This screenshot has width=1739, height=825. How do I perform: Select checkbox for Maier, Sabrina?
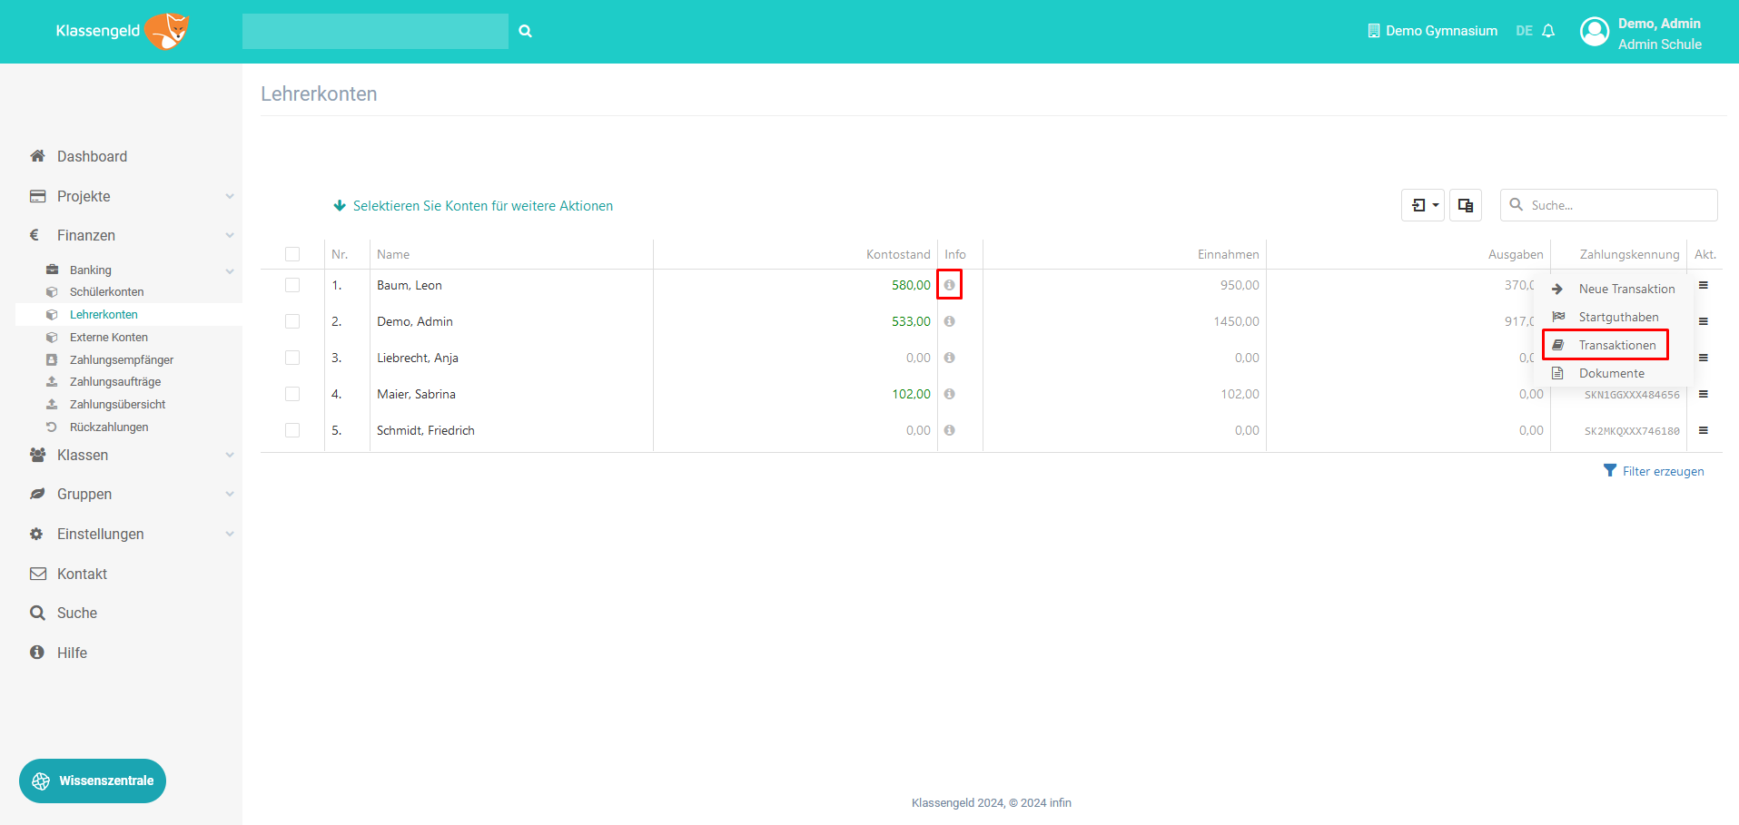point(292,394)
